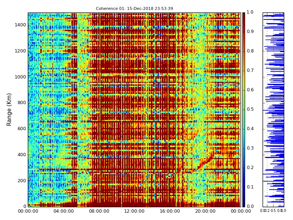Click the 1200 range tick label
The height and width of the screenshot is (220, 293).
(x=21, y=51)
